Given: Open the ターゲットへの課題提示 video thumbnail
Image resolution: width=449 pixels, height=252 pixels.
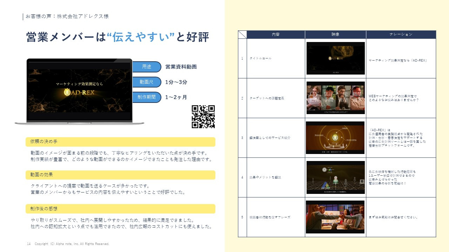Looking at the screenshot, I should coord(335,98).
